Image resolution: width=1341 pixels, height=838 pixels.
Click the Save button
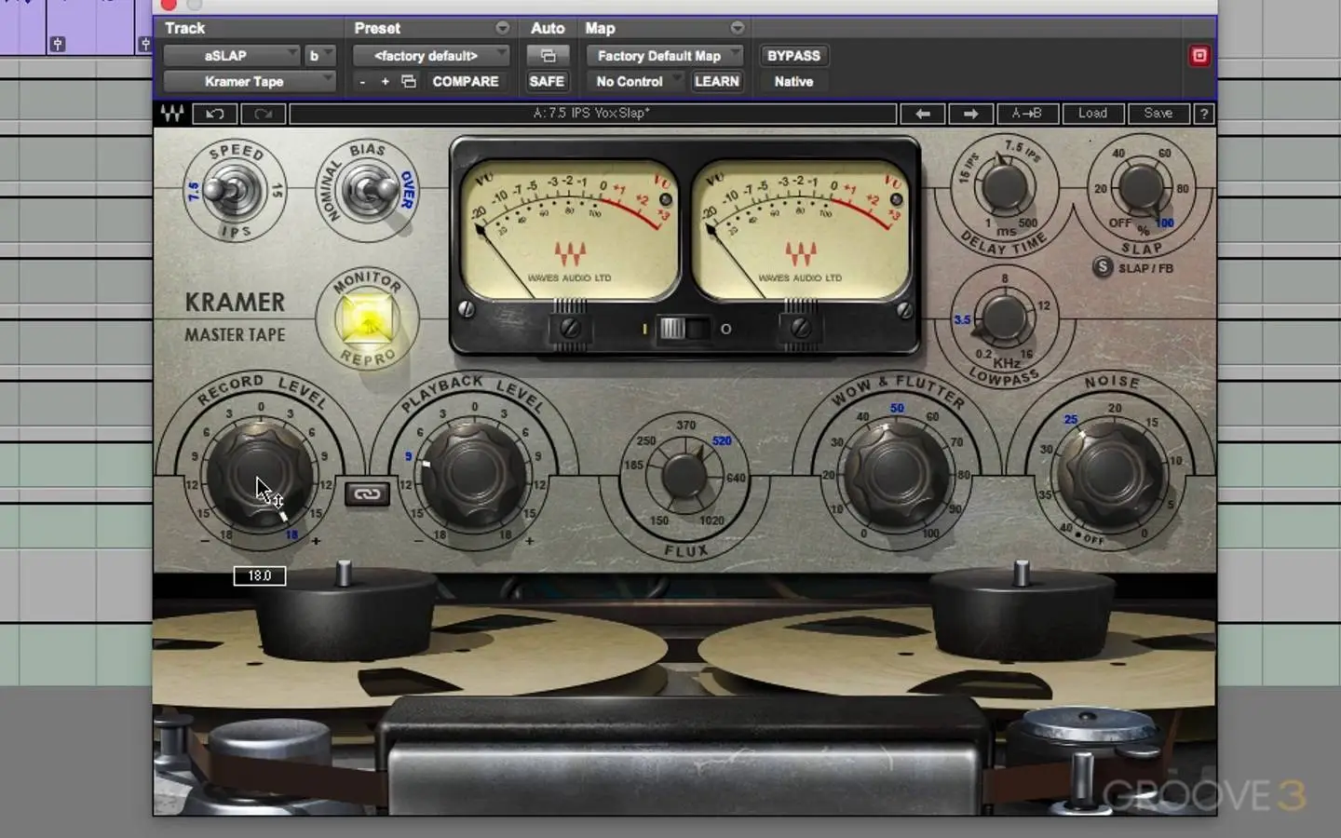[x=1158, y=114]
